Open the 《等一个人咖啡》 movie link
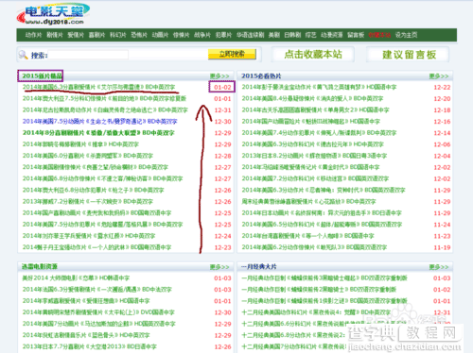The image size is (473, 353). (307, 236)
